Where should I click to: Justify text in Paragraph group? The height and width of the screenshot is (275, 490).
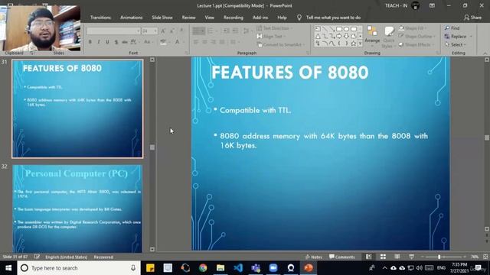tap(222, 42)
